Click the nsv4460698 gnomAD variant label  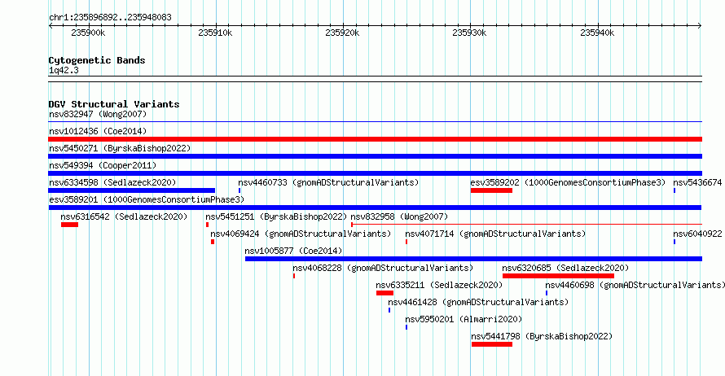635,285
